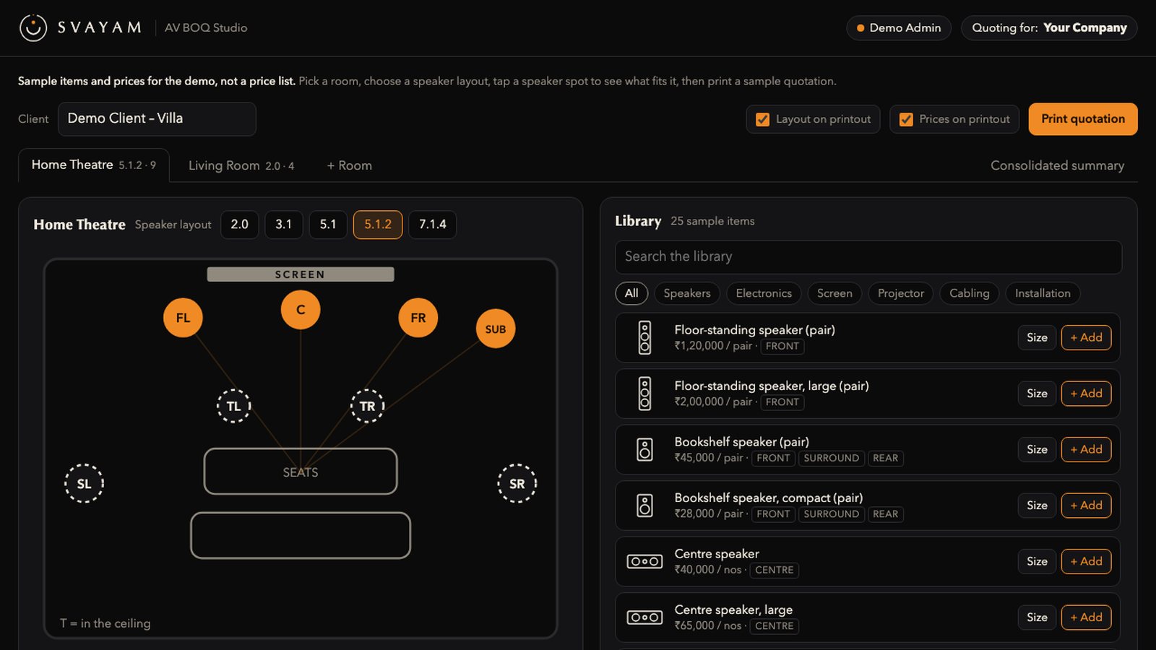Choose the 7.1.4 speaker layout
1156x650 pixels.
pos(432,225)
